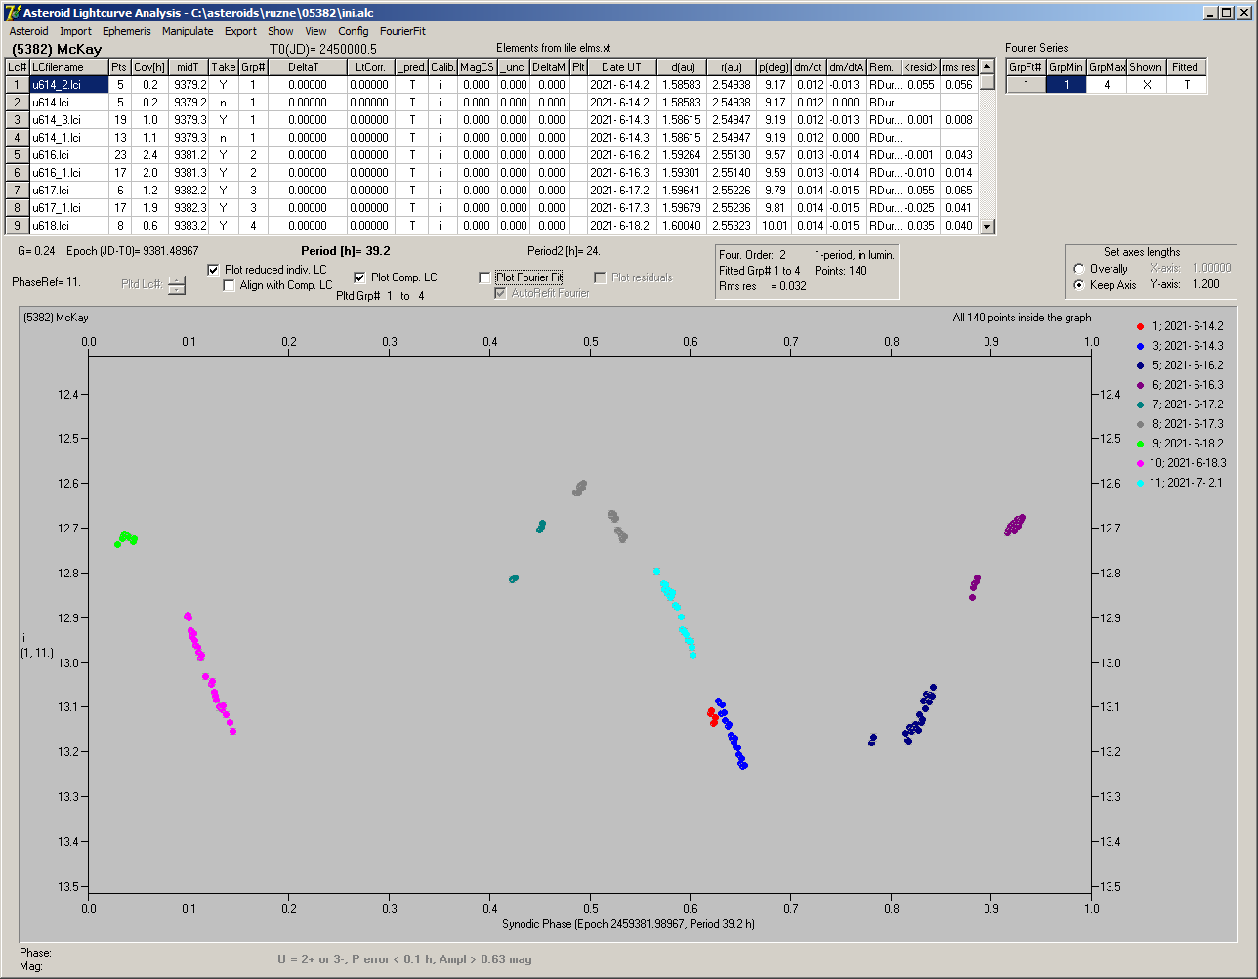The height and width of the screenshot is (979, 1258).
Task: Click Period [h]= 39.2 label
Action: [346, 250]
